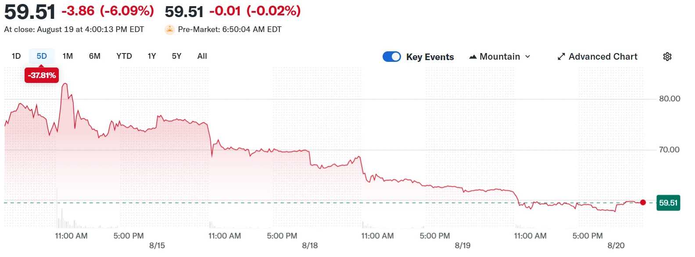Open chart settings gear icon

click(x=667, y=57)
